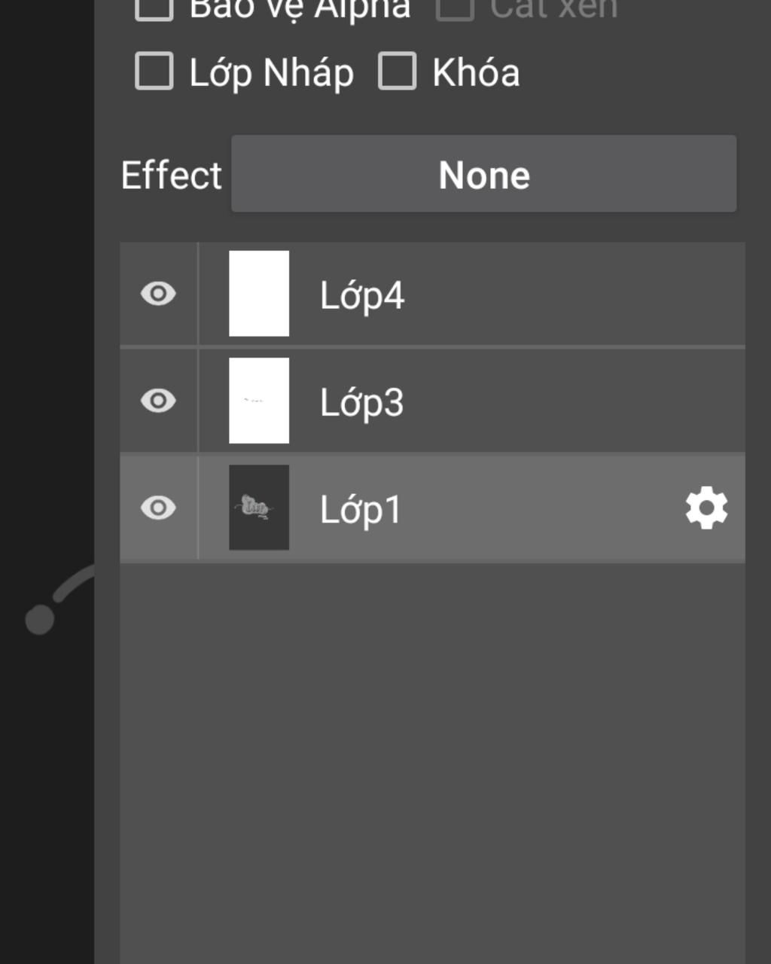The image size is (771, 964).
Task: Hide the Lớp1 layer via eye icon
Action: click(158, 508)
